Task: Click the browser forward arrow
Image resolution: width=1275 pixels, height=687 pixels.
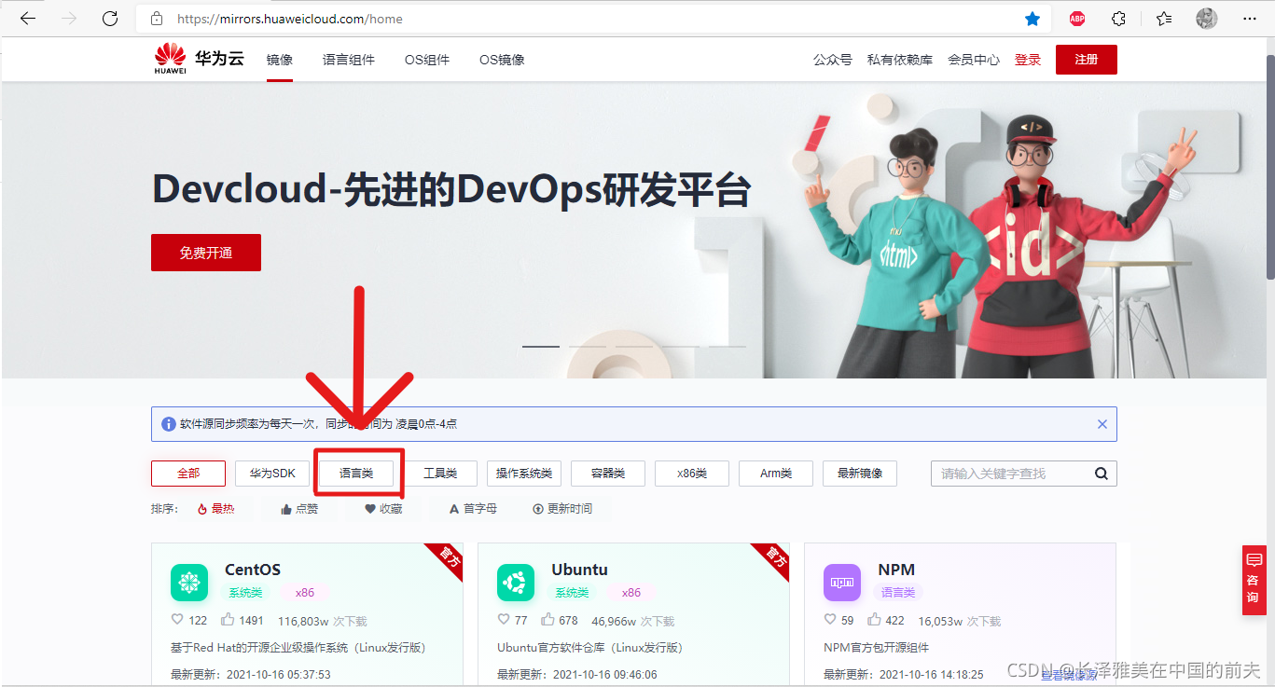Action: click(69, 19)
